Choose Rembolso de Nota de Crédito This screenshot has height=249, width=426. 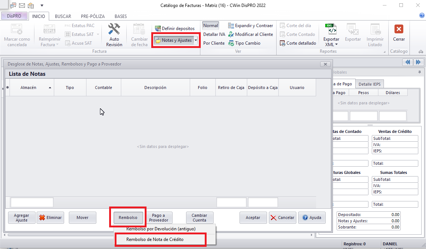tap(160, 239)
